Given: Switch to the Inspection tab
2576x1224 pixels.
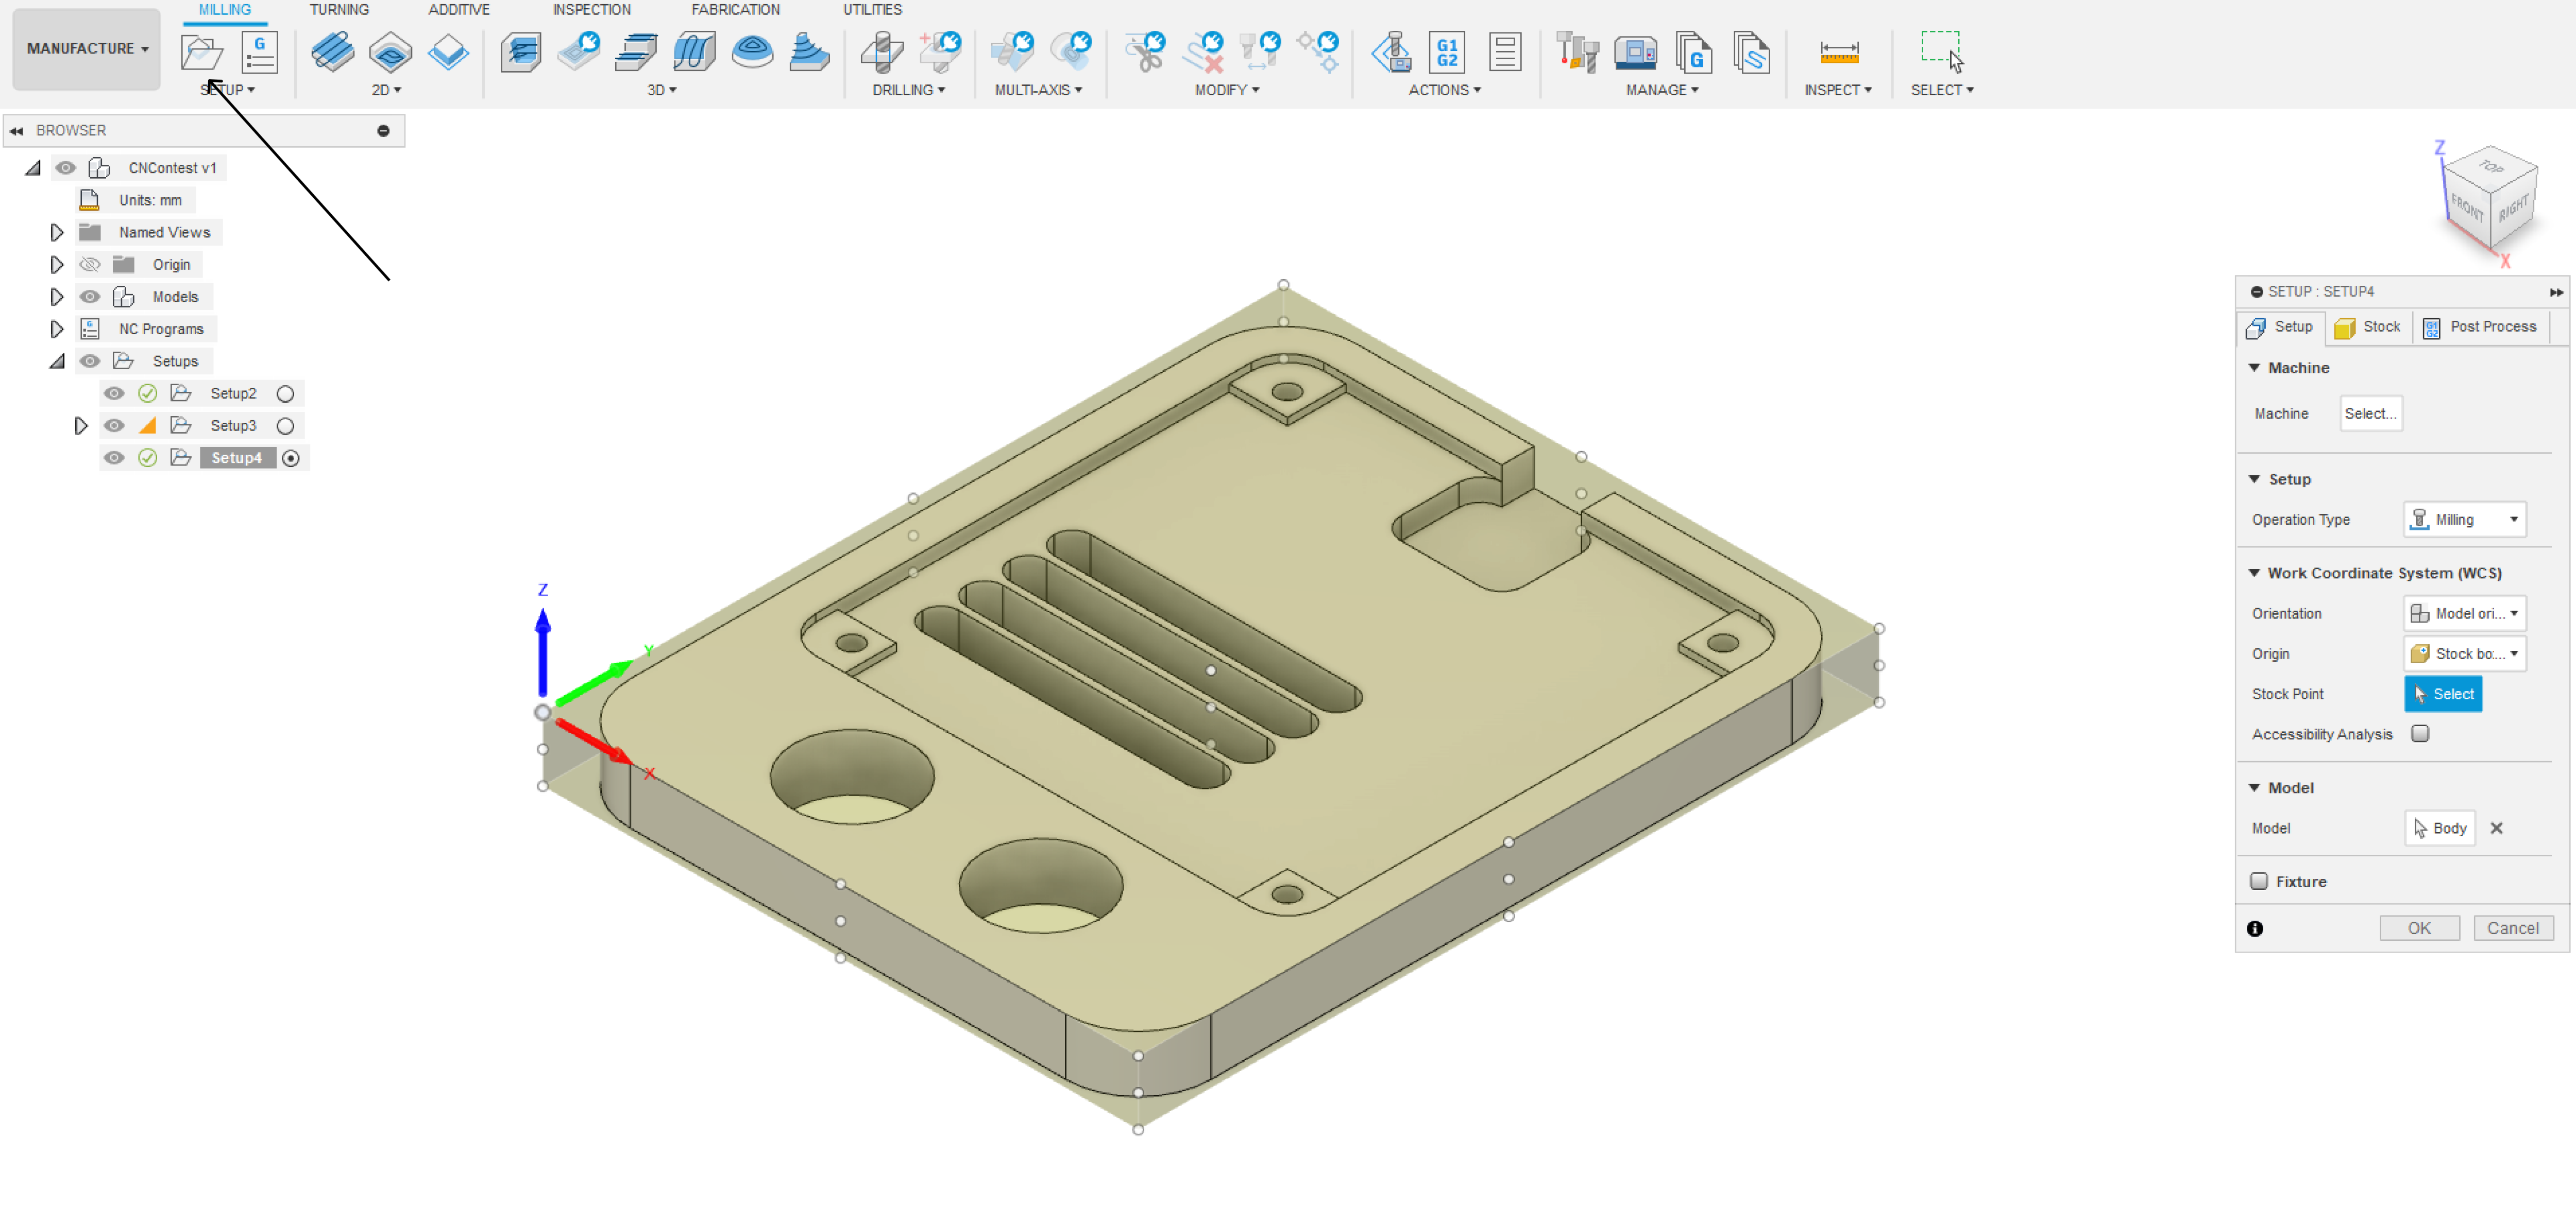Looking at the screenshot, I should [592, 10].
